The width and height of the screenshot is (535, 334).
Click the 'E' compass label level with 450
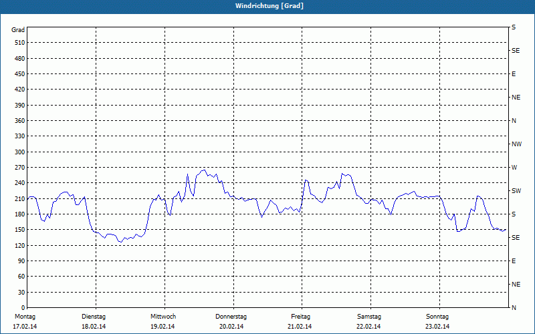514,74
